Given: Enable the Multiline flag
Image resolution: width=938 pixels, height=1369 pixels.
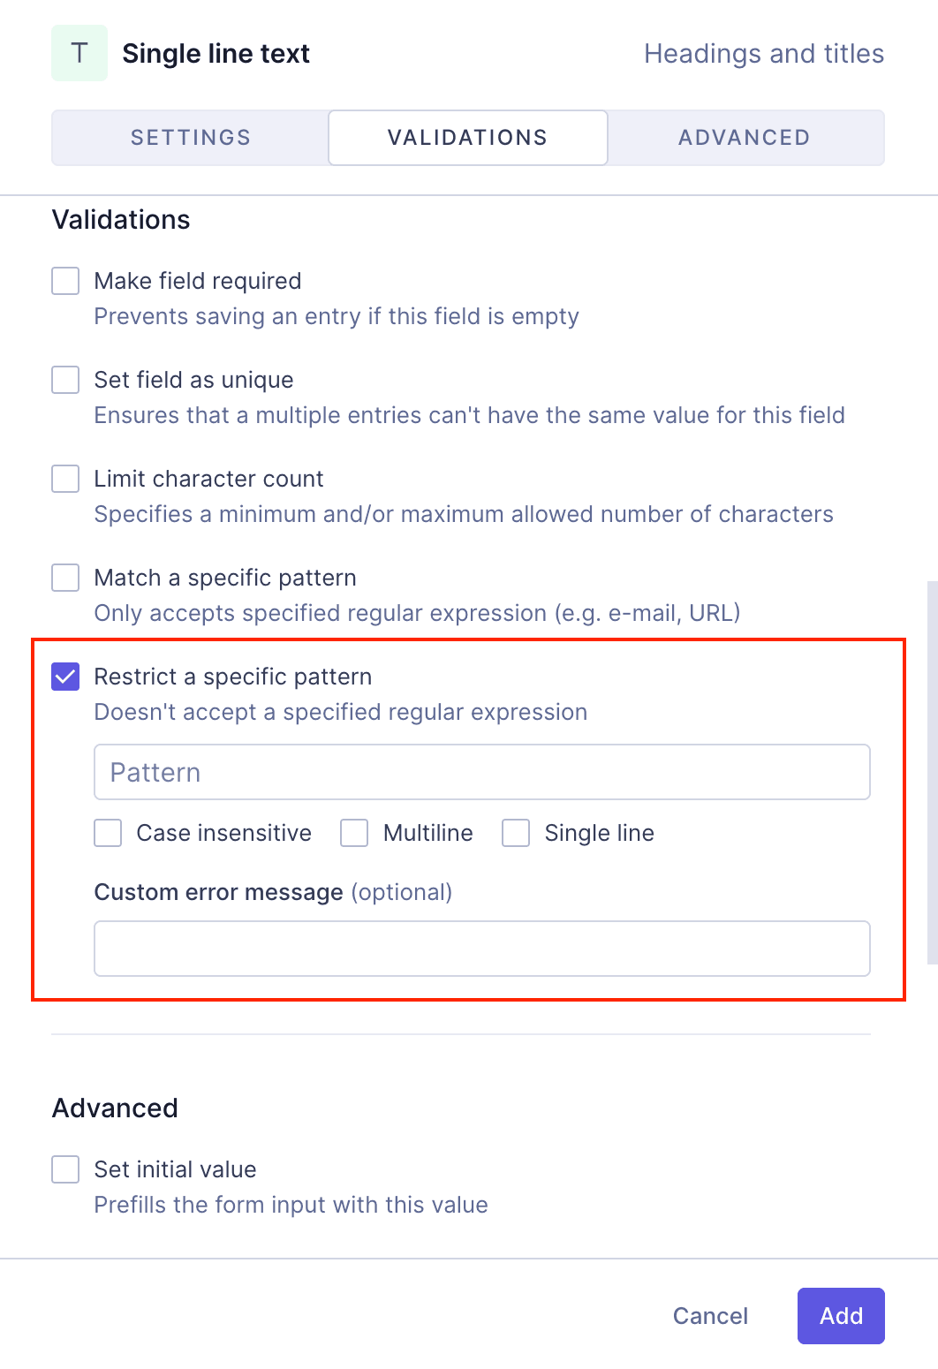Looking at the screenshot, I should [353, 832].
